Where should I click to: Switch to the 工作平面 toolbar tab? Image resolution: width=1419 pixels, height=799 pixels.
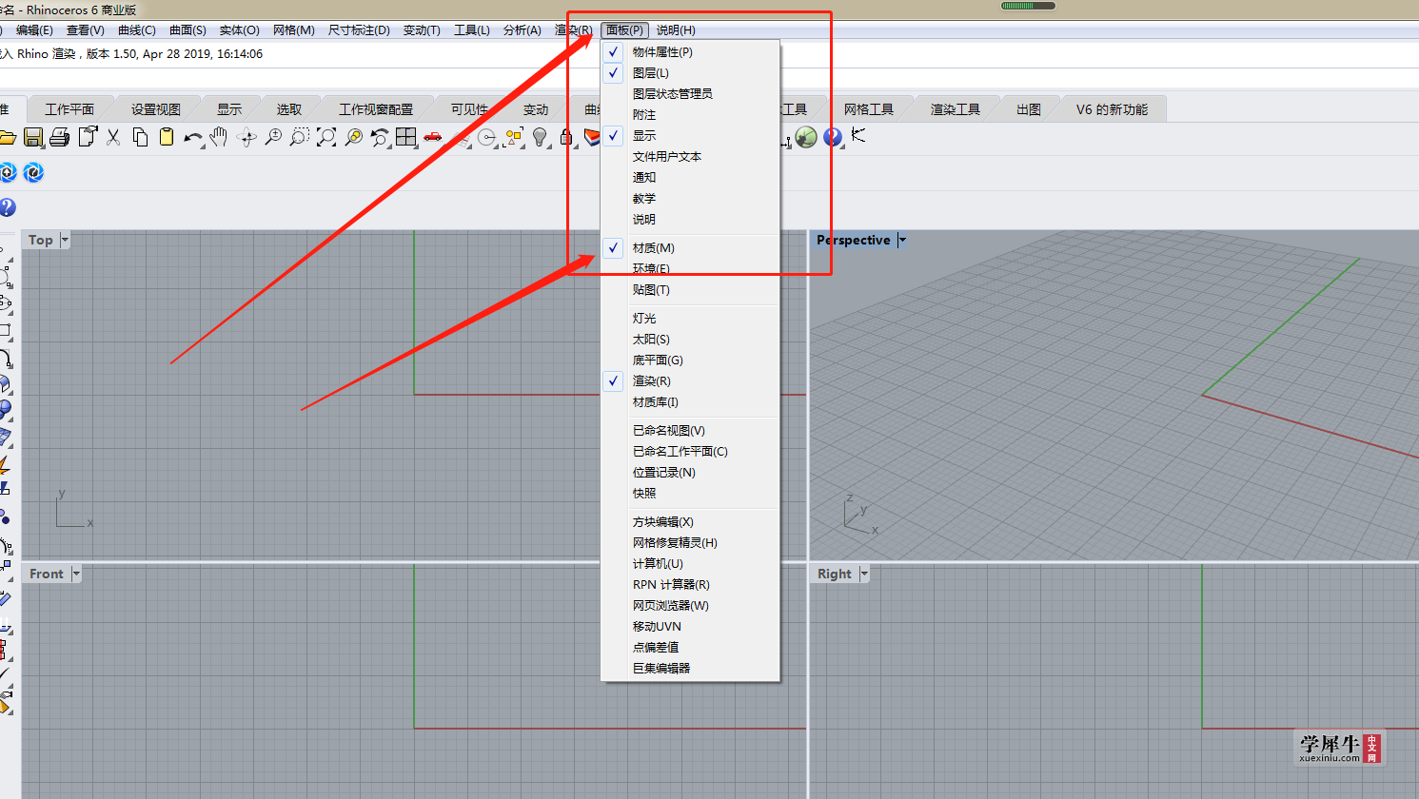tap(69, 109)
